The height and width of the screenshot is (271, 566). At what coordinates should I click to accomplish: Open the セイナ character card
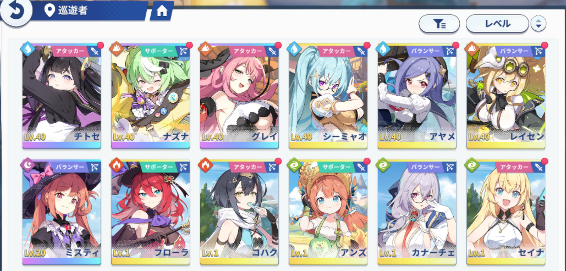(x=506, y=212)
